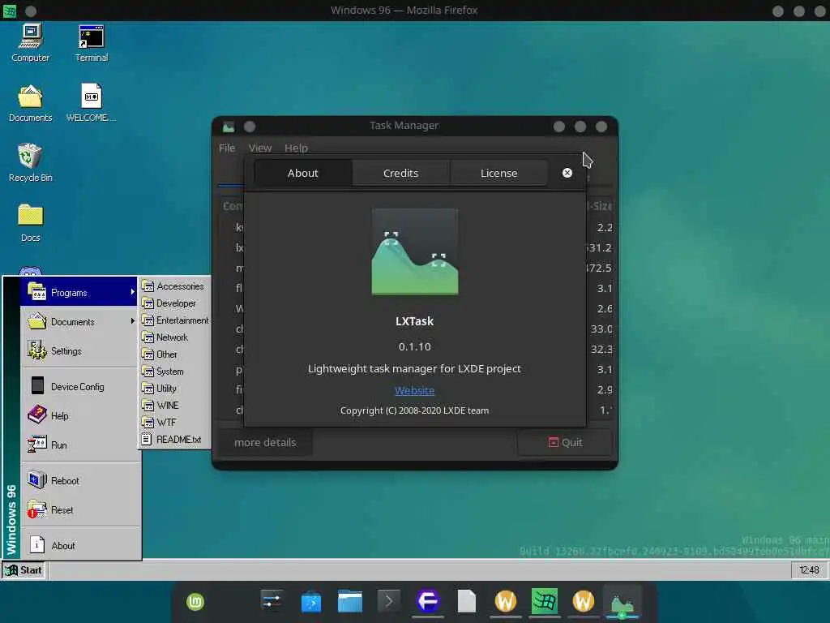This screenshot has width=830, height=623.
Task: Click the more details button
Action: pos(265,442)
